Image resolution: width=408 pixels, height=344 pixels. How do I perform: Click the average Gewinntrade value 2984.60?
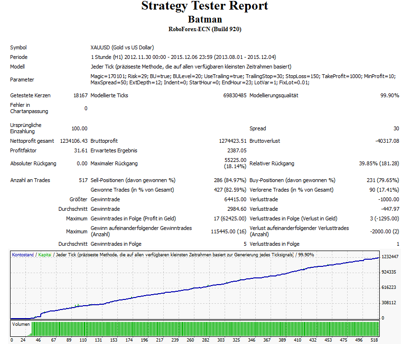(237, 209)
